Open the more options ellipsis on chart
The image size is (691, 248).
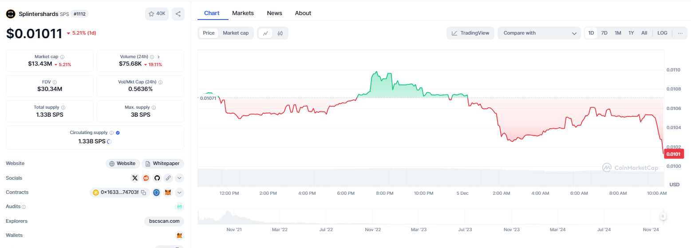click(x=680, y=33)
